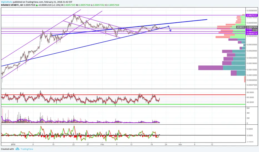Image resolution: width=259 pixels, height=152 pixels.
Task: Click the 0.00090000 price axis value
Action: click(252, 11)
